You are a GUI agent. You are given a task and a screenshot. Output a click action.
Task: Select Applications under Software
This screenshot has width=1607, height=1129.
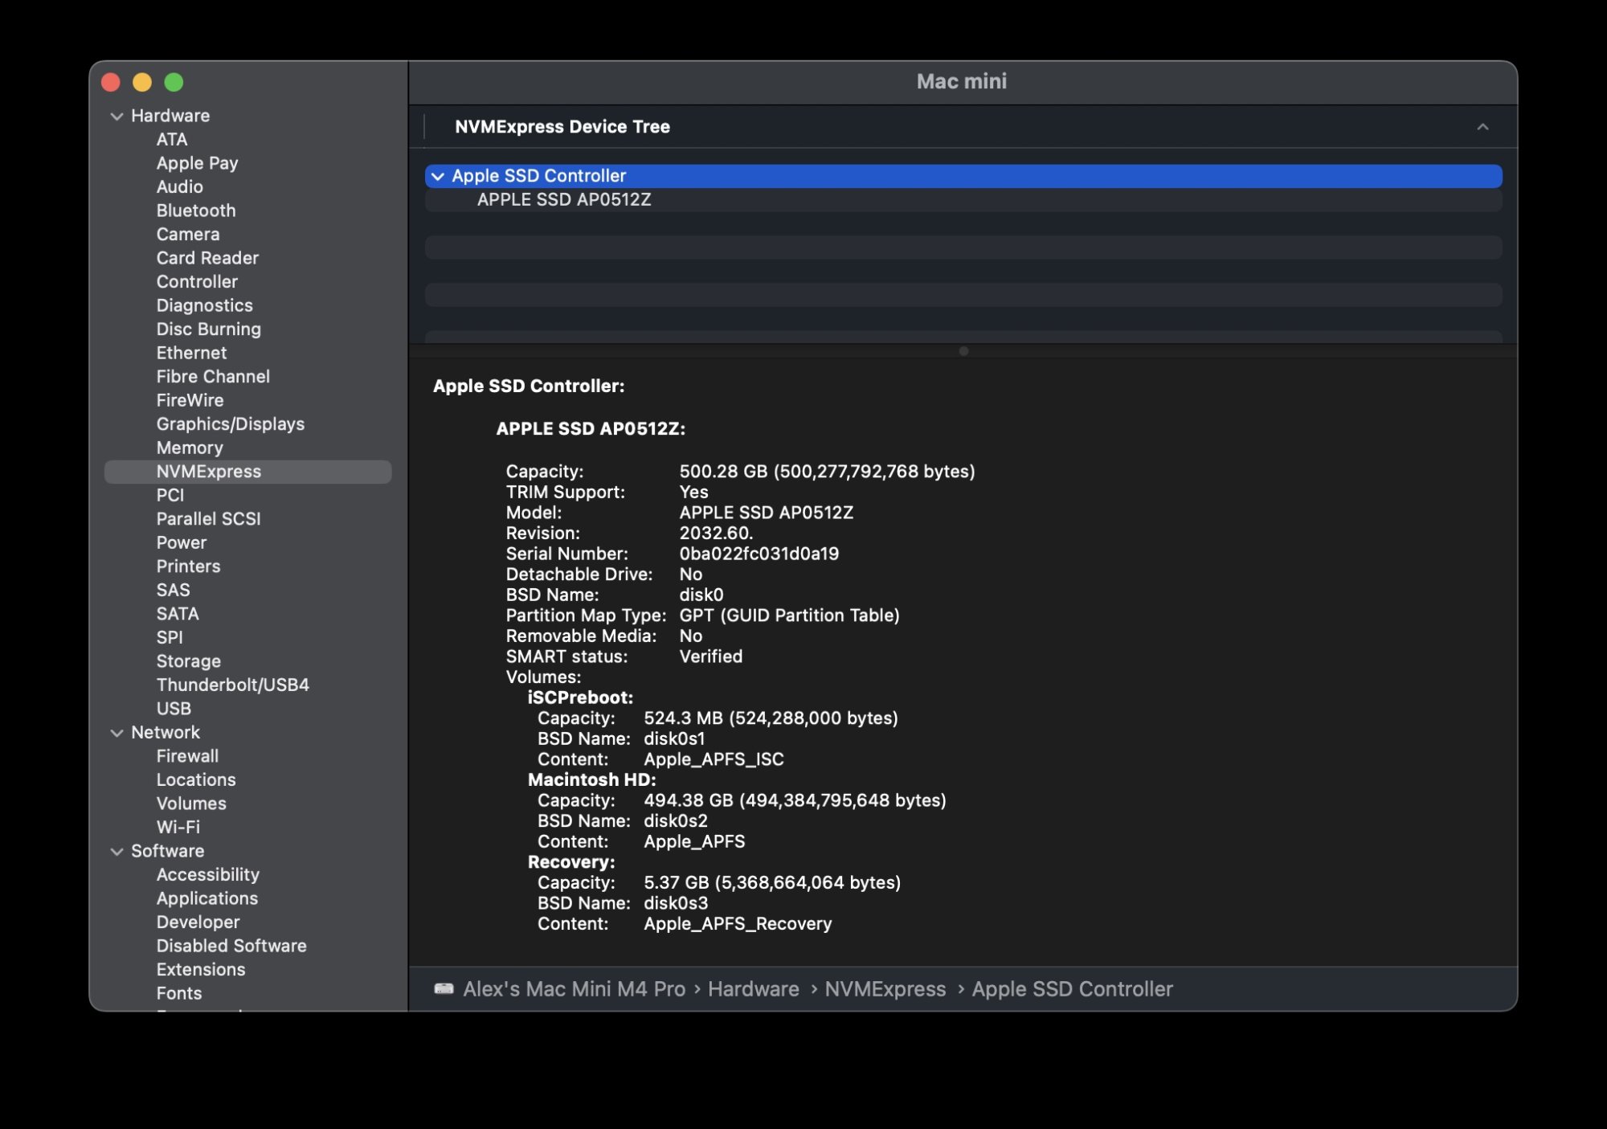(207, 898)
